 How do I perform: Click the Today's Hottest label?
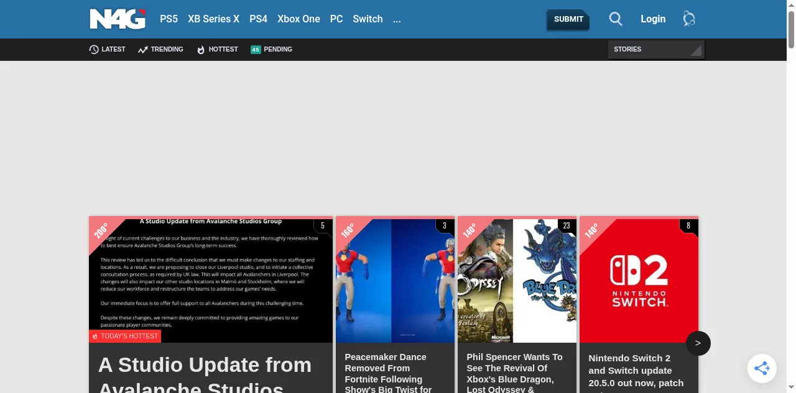click(125, 336)
